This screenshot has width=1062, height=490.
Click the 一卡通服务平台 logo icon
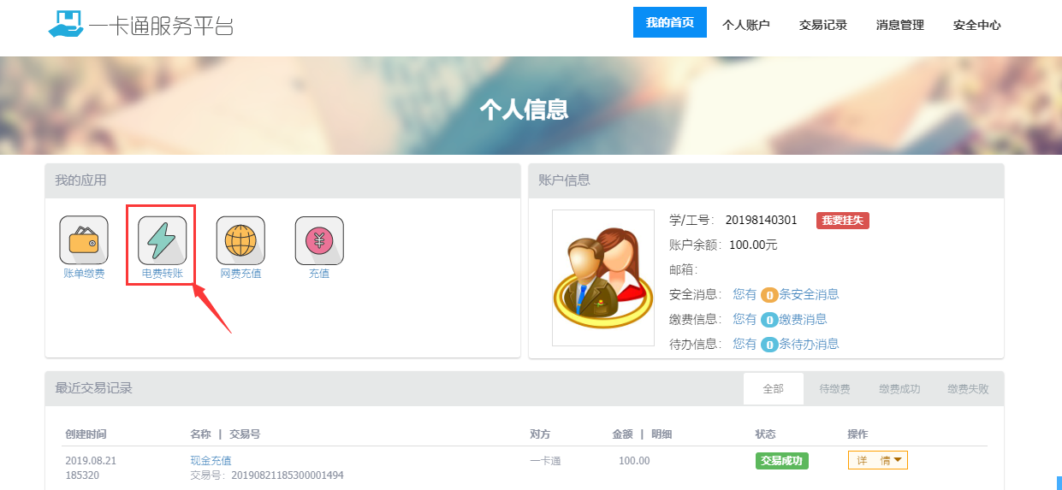pyautogui.click(x=66, y=24)
